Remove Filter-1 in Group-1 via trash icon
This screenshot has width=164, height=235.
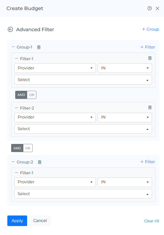pyautogui.click(x=150, y=58)
